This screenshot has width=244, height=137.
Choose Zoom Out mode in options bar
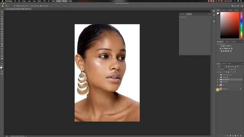coord(14,6)
